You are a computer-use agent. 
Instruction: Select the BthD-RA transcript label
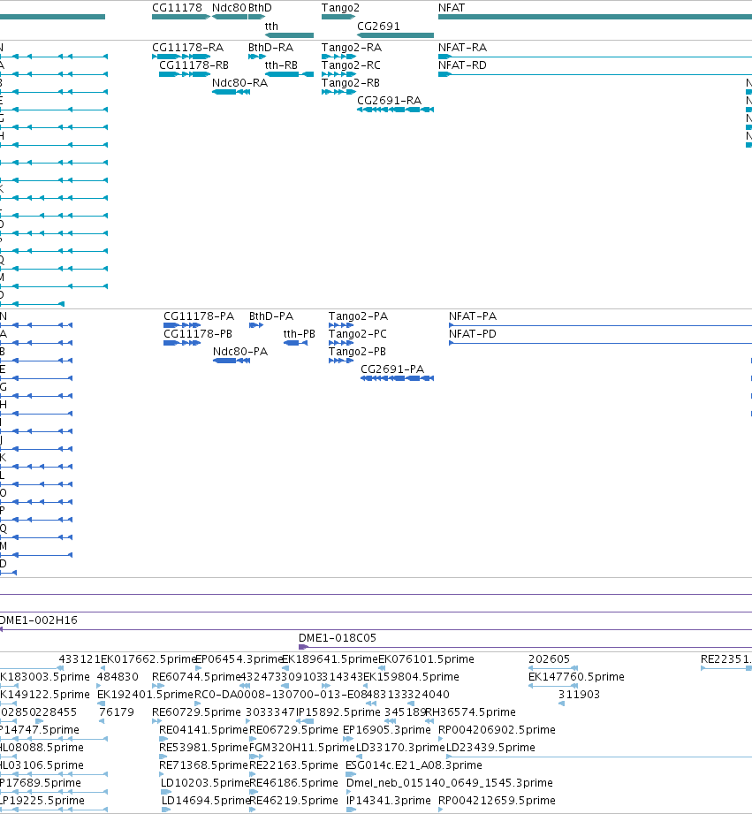(271, 48)
